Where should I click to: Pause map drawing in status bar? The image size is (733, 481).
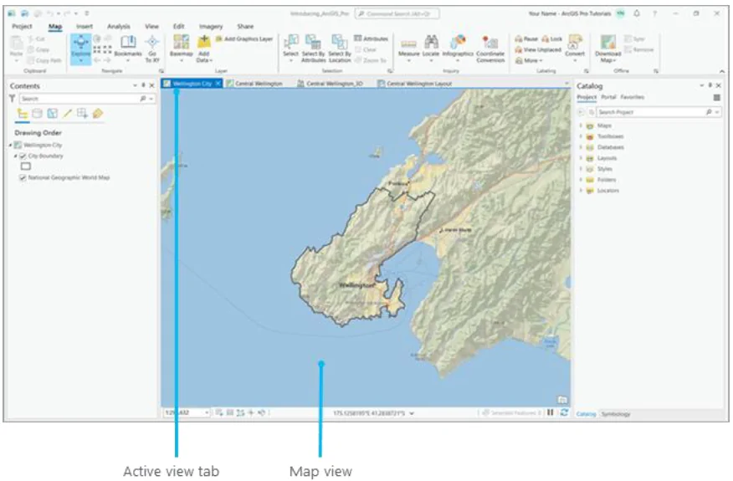click(x=551, y=412)
